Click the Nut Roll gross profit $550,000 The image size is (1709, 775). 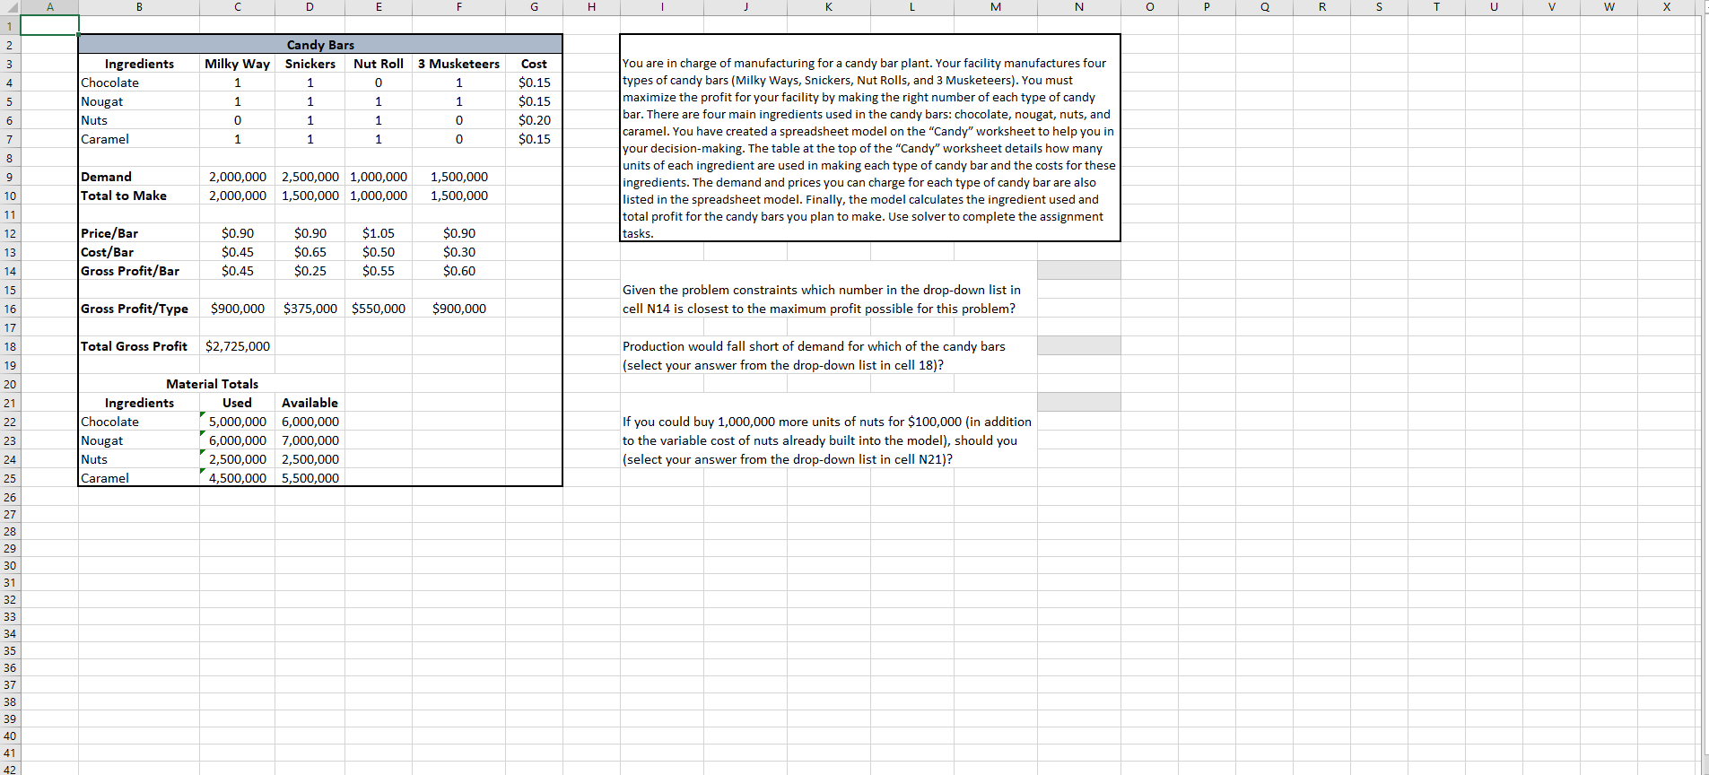click(378, 309)
